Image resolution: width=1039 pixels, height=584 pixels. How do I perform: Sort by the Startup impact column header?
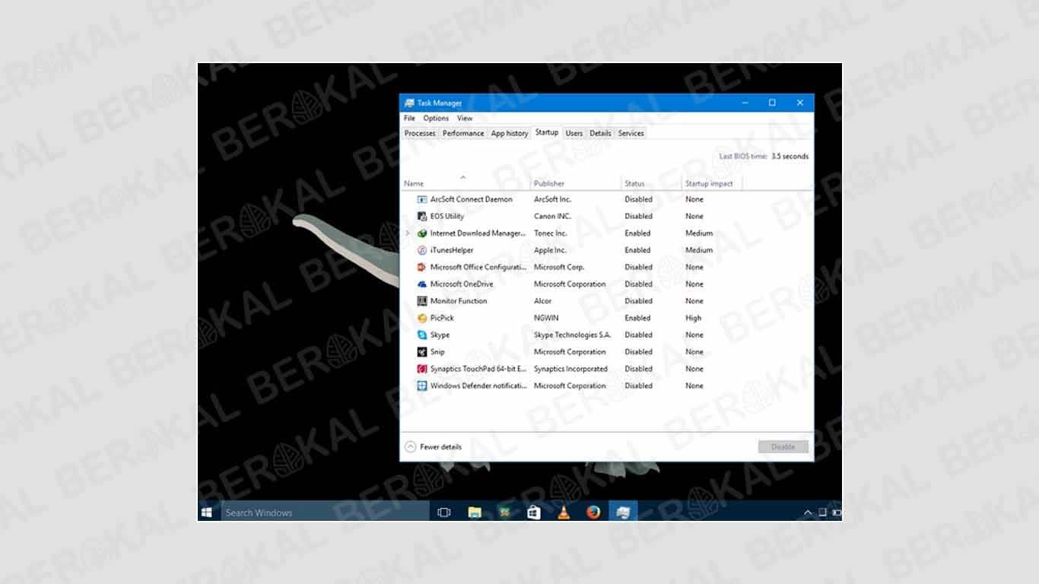tap(711, 182)
